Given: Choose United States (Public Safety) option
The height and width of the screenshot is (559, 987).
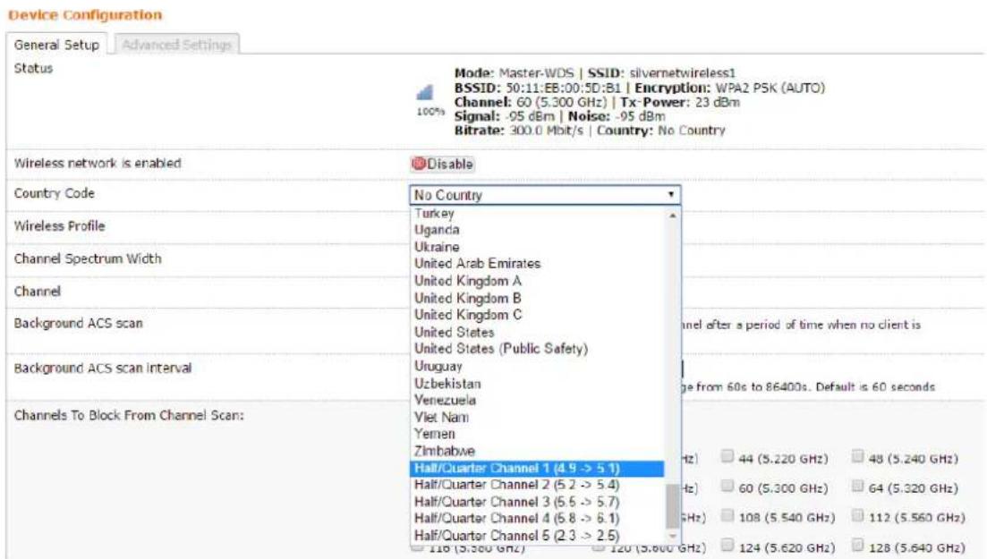Looking at the screenshot, I should 500,349.
